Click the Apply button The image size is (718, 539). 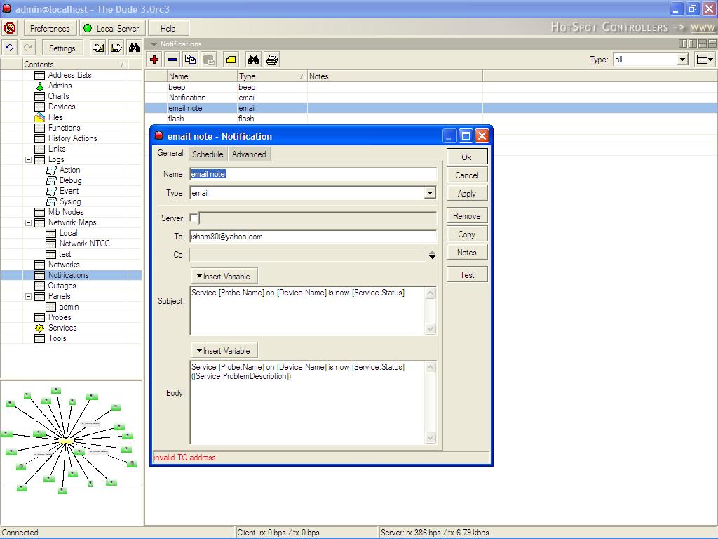[466, 194]
